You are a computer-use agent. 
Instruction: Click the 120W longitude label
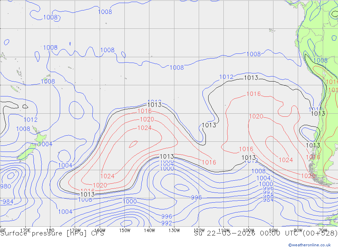[x=199, y=230]
